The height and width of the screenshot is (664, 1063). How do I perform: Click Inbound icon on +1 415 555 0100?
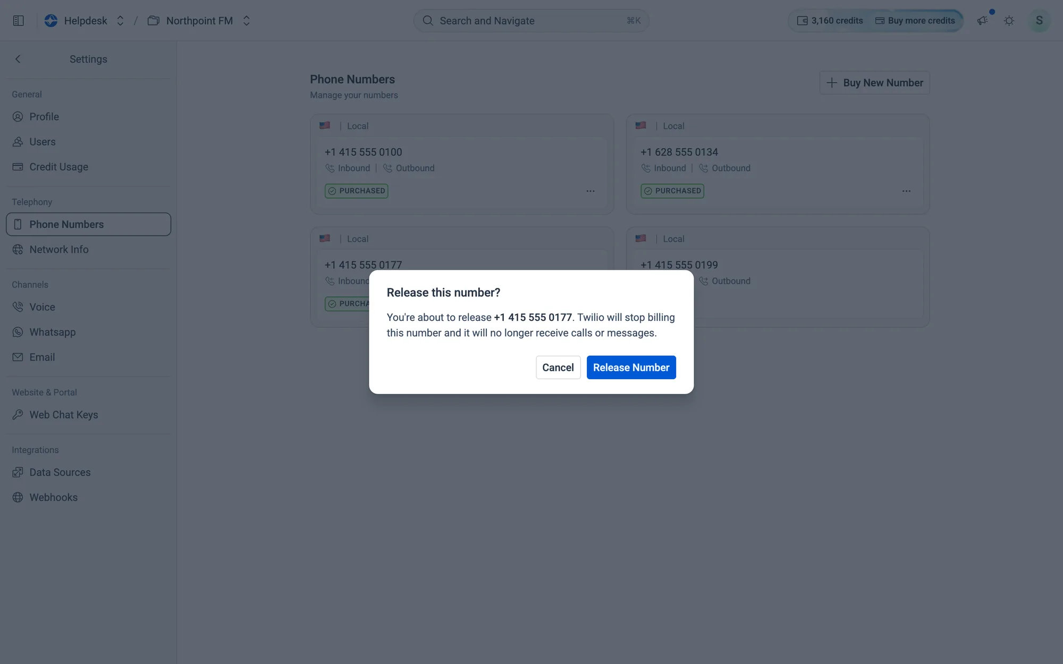pyautogui.click(x=330, y=168)
